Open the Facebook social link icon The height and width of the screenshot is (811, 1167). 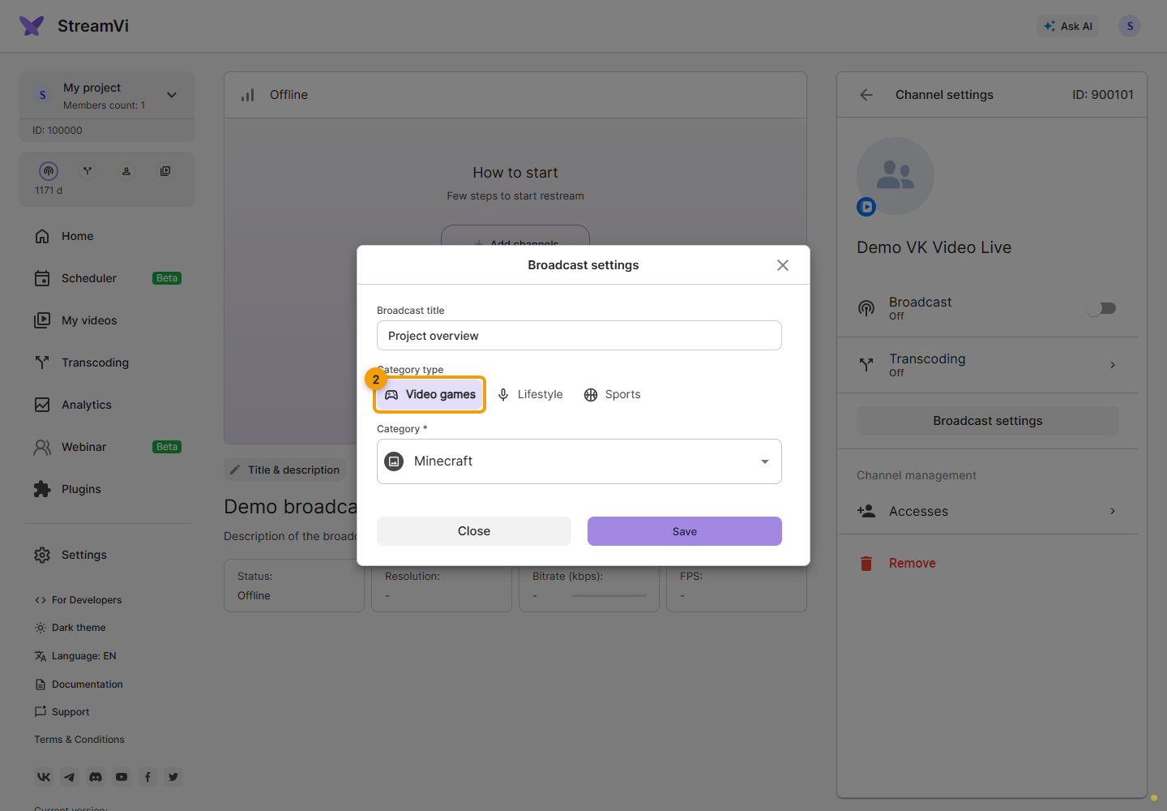pyautogui.click(x=147, y=777)
